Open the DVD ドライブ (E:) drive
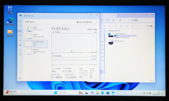This screenshot has height=101, width=169. click(x=116, y=42)
